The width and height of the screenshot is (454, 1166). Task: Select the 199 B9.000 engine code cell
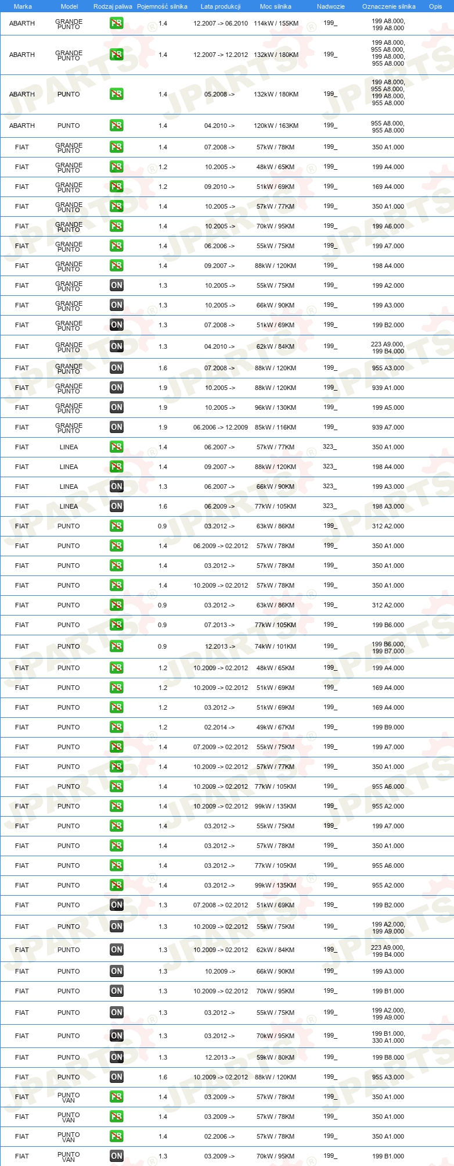point(388,727)
